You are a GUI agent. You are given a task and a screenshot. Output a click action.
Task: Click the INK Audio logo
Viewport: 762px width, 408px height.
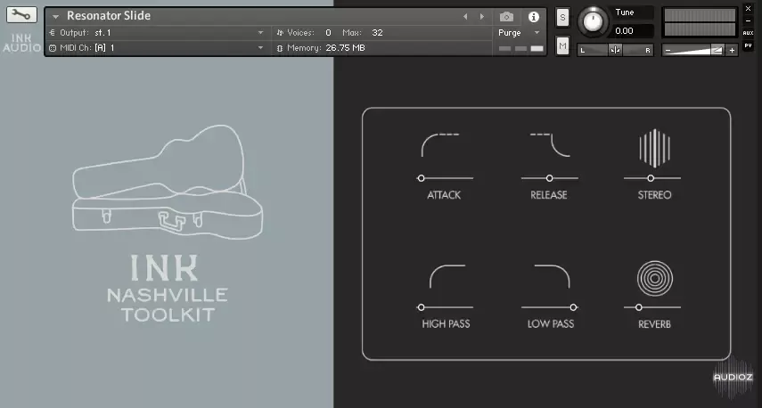21,43
